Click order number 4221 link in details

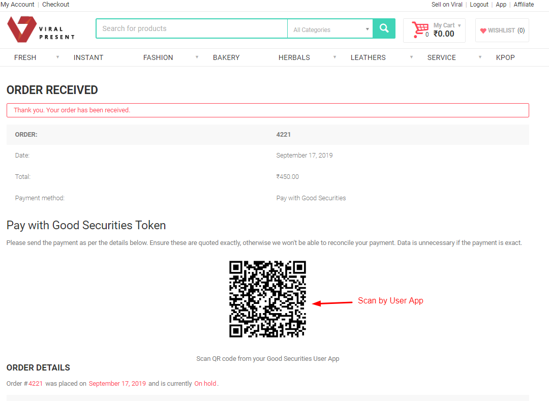[x=36, y=384]
